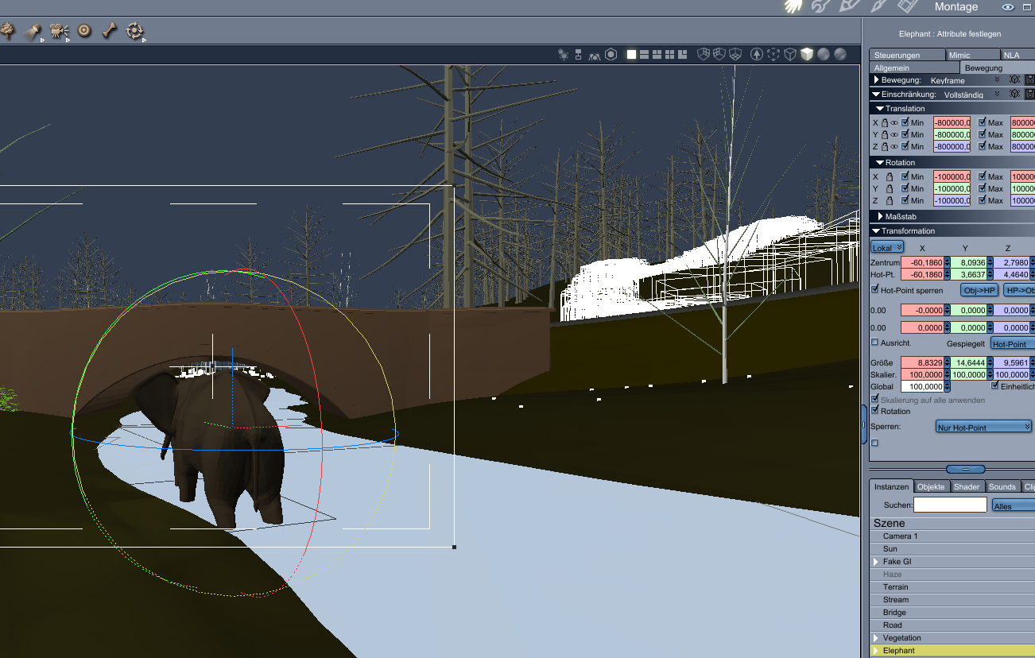
Task: Uncheck the Rotation X Max checkbox
Action: click(983, 176)
